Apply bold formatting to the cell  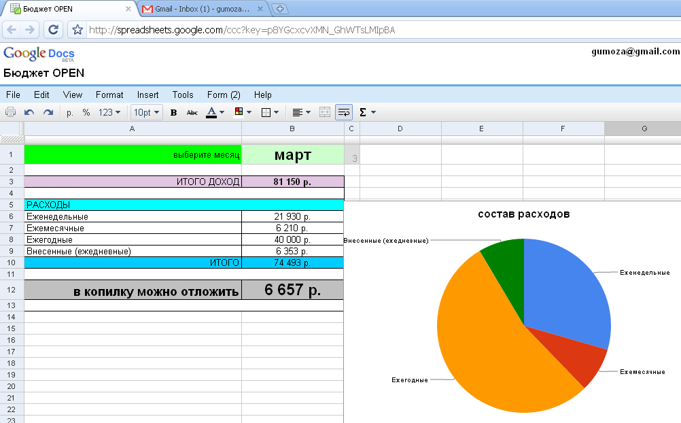coord(173,112)
